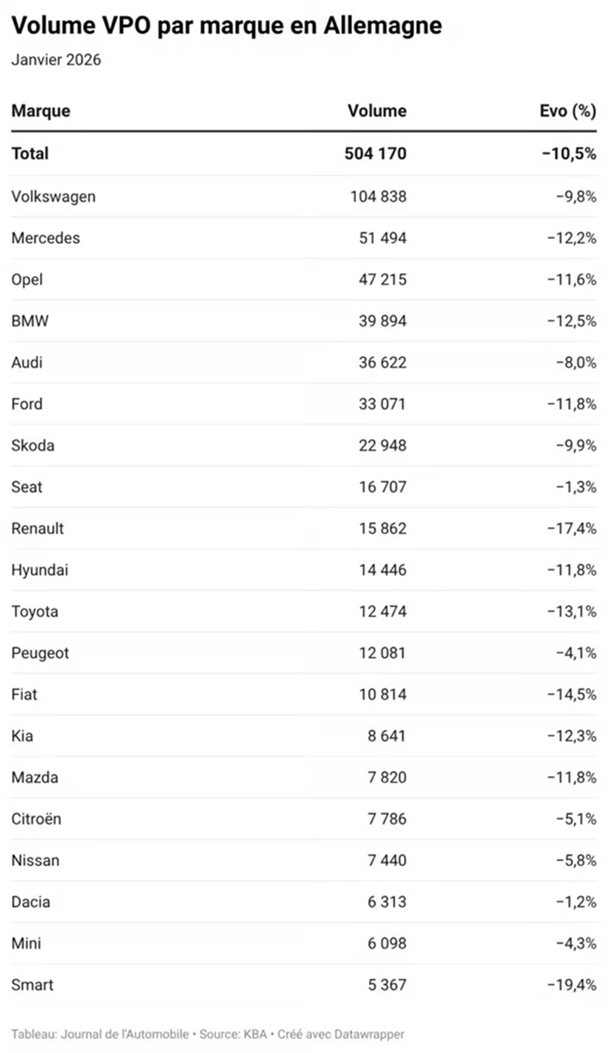
Task: Click the Volkswagen brand name
Action: (x=54, y=196)
